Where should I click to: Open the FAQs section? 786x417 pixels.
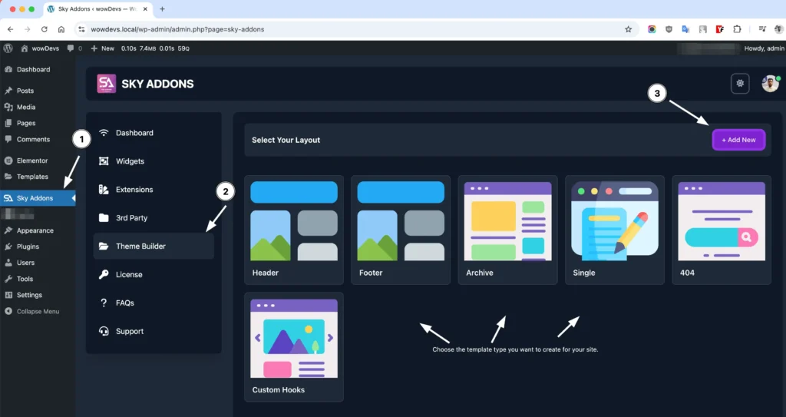pos(154,303)
